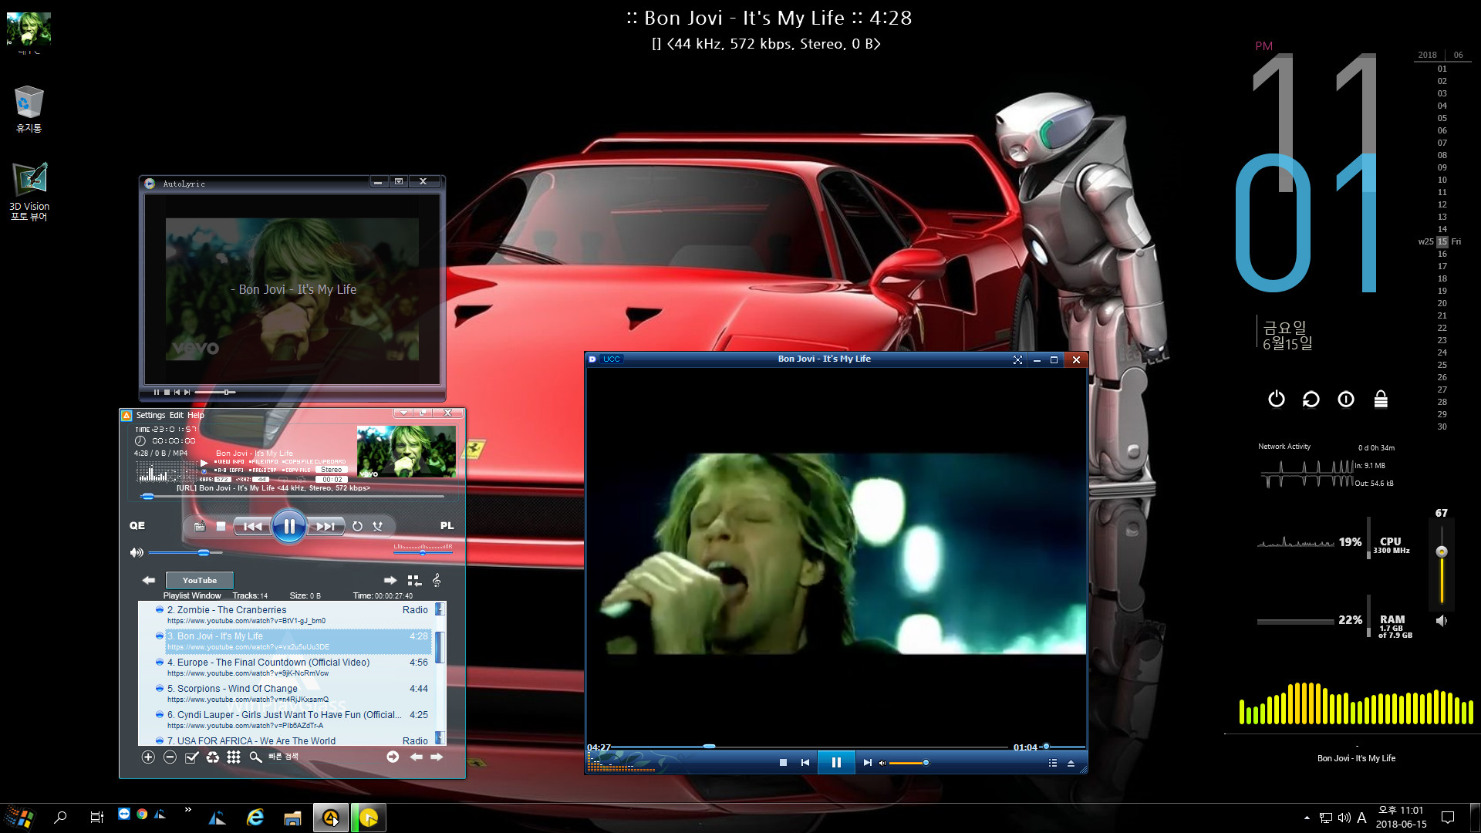The width and height of the screenshot is (1481, 833).
Task: Click the PL playlist toggle button
Action: tap(447, 525)
